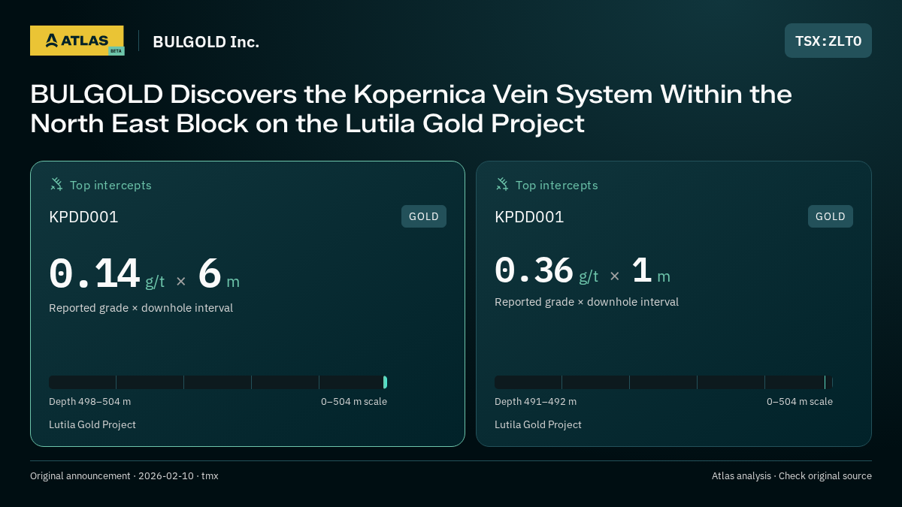
Task: Click the white depth marker at 491–492 m
Action: point(825,382)
